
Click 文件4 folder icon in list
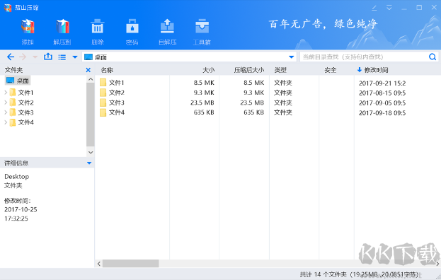[x=103, y=112]
